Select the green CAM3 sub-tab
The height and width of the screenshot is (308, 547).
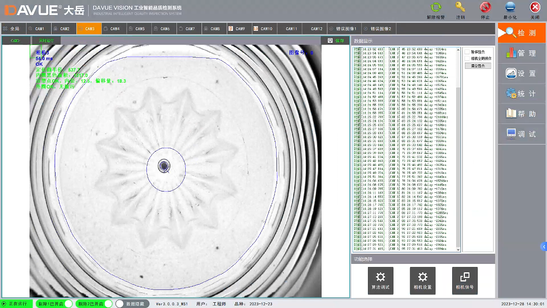[16, 41]
